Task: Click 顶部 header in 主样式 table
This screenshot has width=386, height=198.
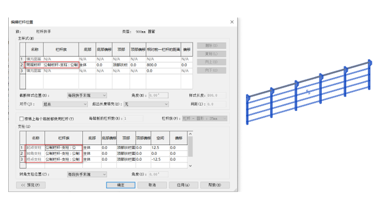Action: 121,50
